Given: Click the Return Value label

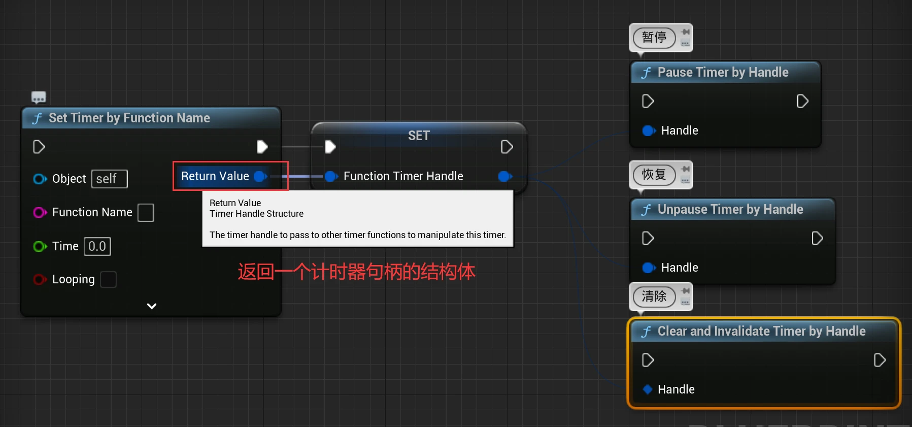Looking at the screenshot, I should [215, 176].
